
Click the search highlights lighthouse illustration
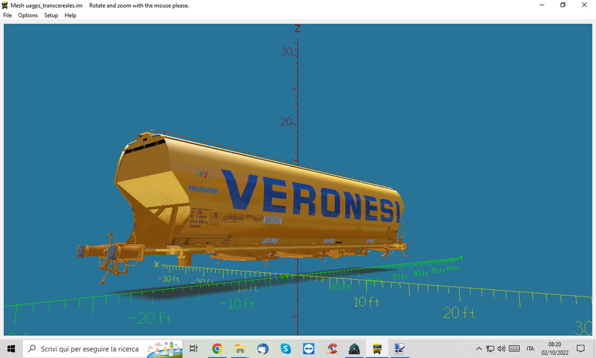tap(164, 349)
